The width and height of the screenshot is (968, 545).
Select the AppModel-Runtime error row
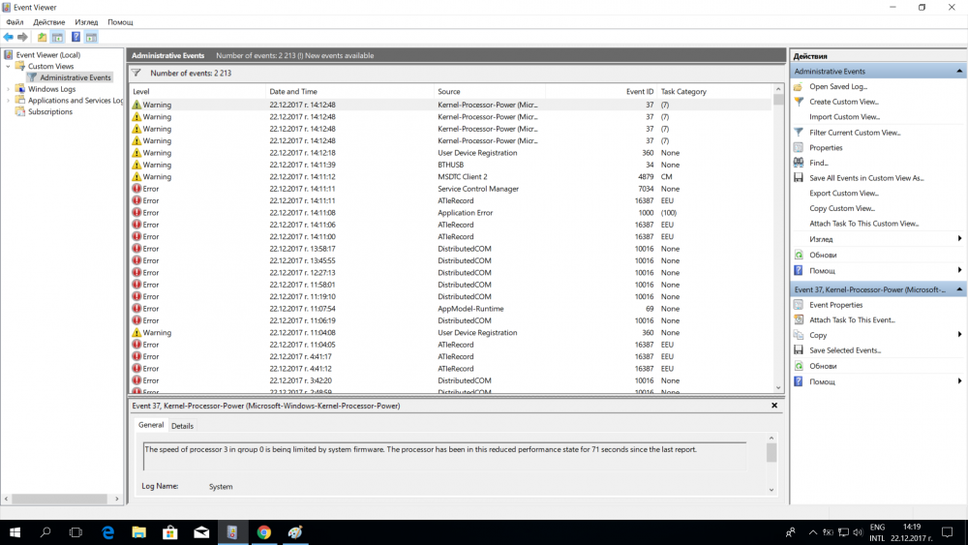point(450,309)
